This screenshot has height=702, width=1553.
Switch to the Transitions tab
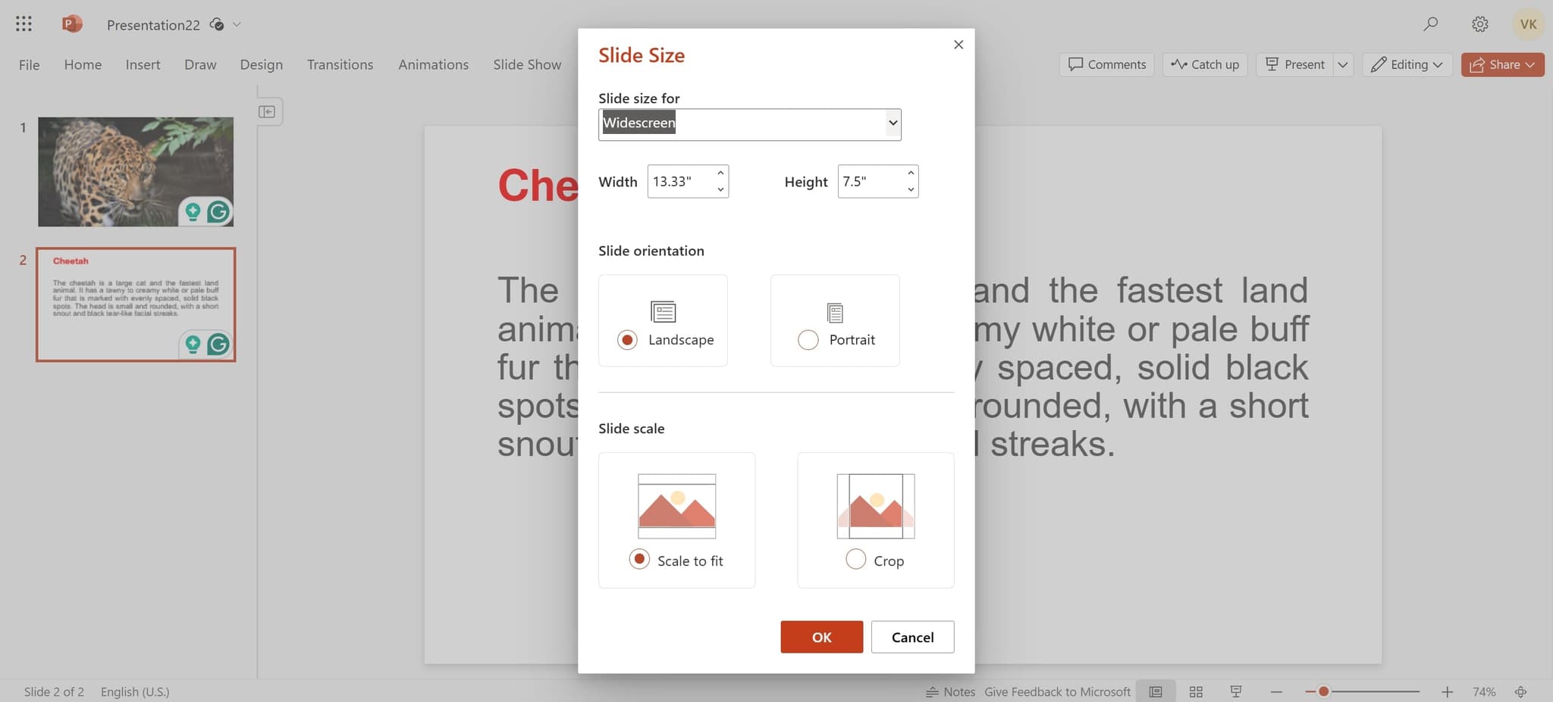(340, 64)
